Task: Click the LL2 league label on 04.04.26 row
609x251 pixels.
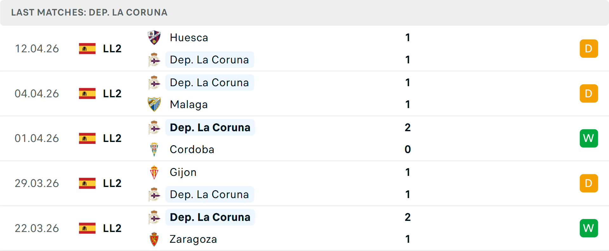Action: pos(112,93)
